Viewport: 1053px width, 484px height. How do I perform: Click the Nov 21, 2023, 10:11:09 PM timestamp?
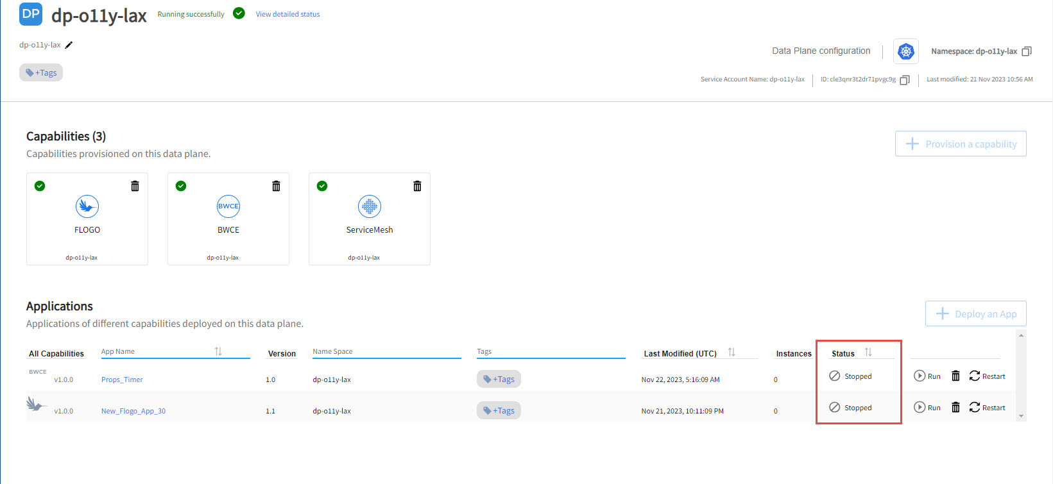(682, 411)
